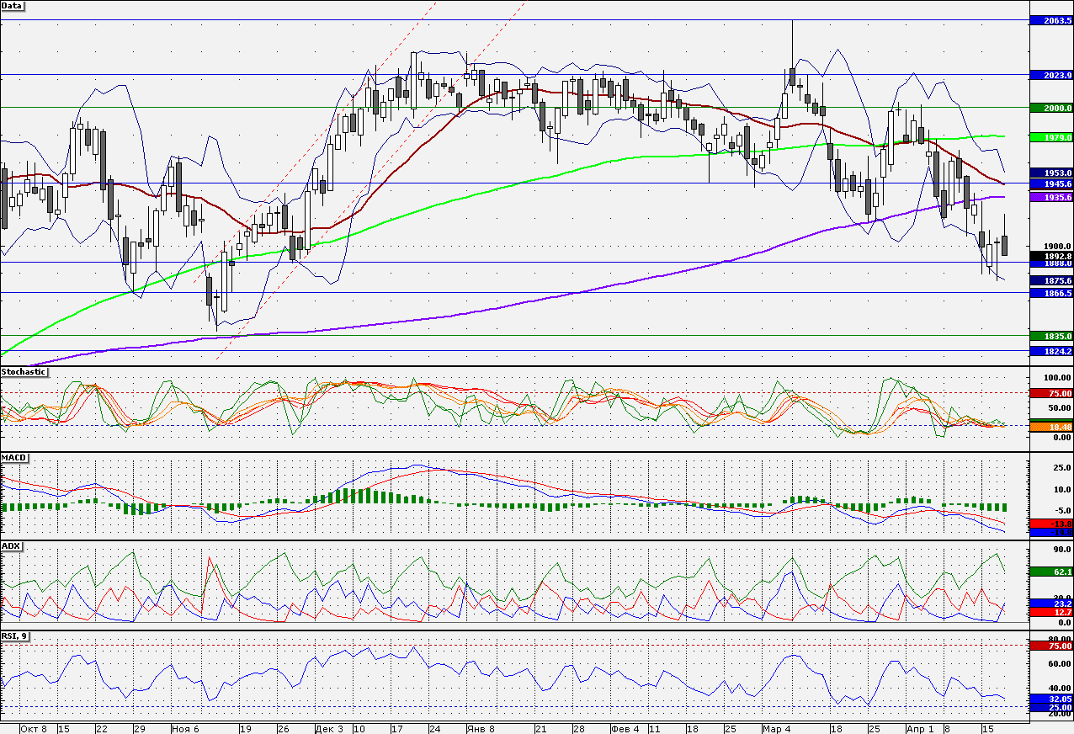The height and width of the screenshot is (734, 1074).
Task: Click the RSI, 9 panel label
Action: point(16,636)
